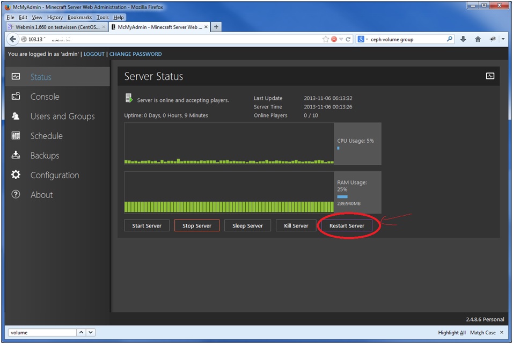Viewport: 513px width, 344px height.
Task: Open the Users and Groups label
Action: (62, 116)
